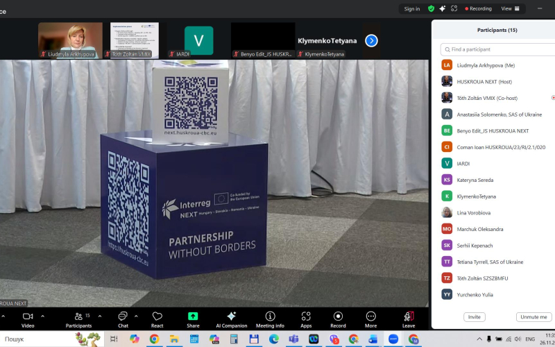555x347 pixels.
Task: Toggle the Video camera button
Action: click(x=28, y=318)
